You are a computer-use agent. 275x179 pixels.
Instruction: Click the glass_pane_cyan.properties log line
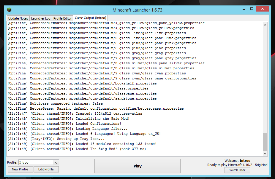click(x=102, y=79)
